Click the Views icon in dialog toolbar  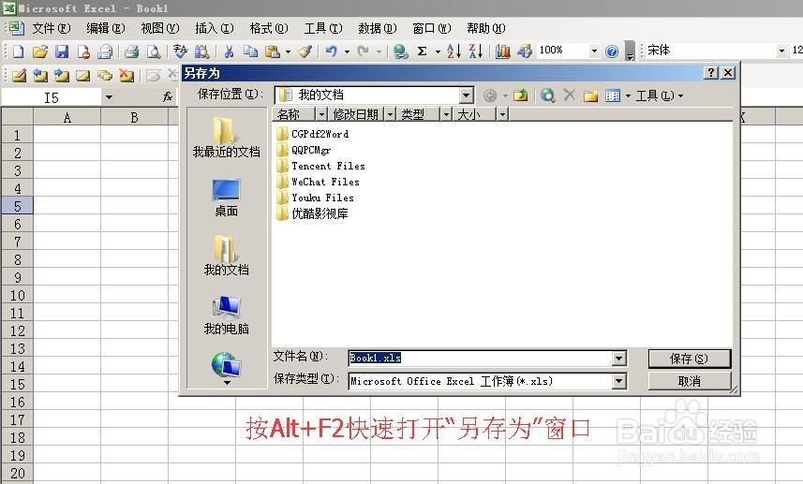click(x=613, y=95)
